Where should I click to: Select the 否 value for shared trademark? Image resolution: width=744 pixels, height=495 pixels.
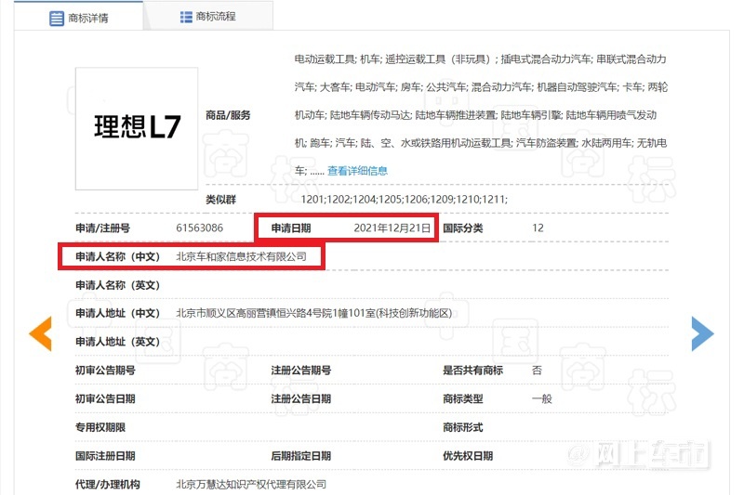point(537,370)
